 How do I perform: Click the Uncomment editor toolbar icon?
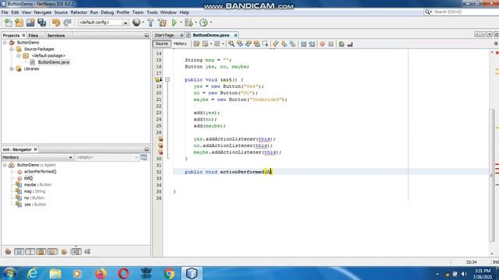click(x=350, y=44)
